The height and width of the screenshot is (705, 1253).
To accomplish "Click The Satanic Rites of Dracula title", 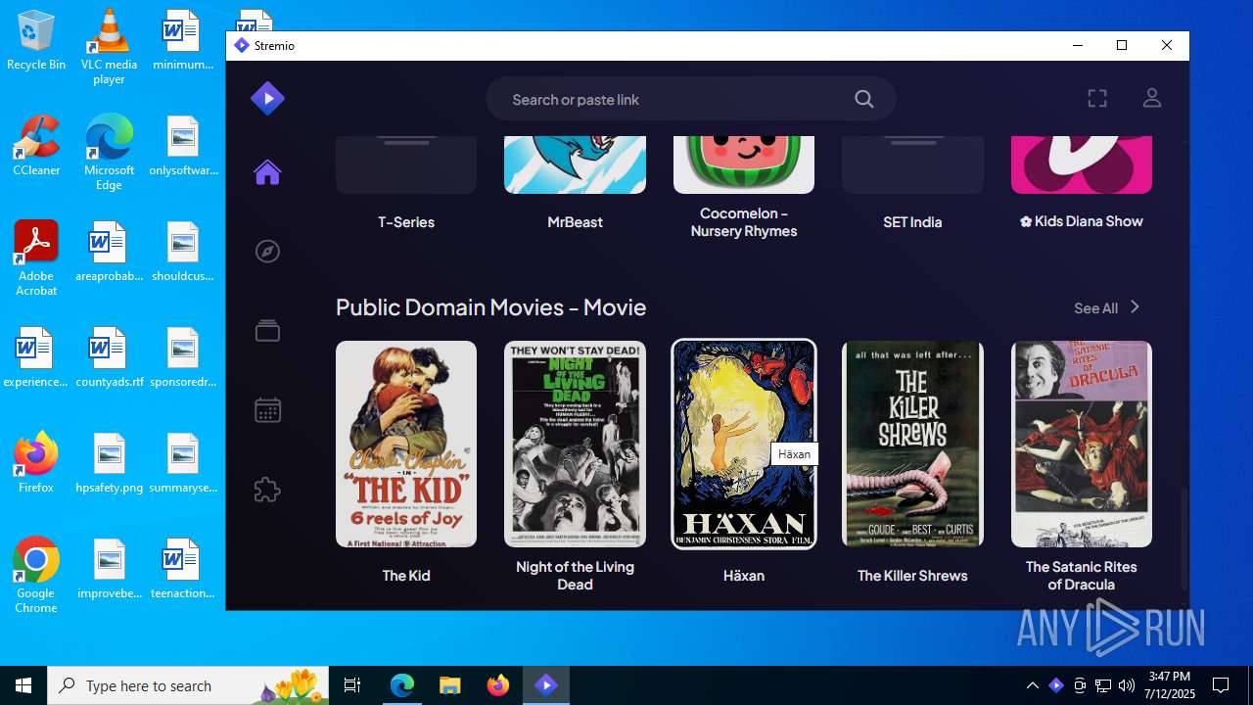I will [1082, 576].
